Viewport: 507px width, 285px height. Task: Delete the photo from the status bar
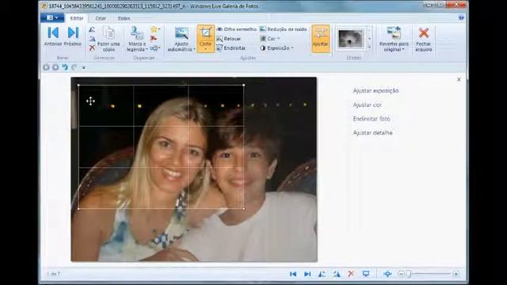(x=351, y=274)
